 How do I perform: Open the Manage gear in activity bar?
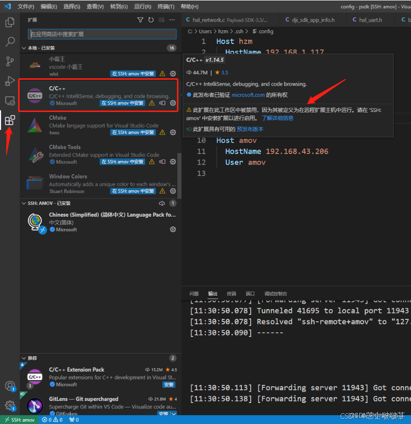[x=10, y=405]
